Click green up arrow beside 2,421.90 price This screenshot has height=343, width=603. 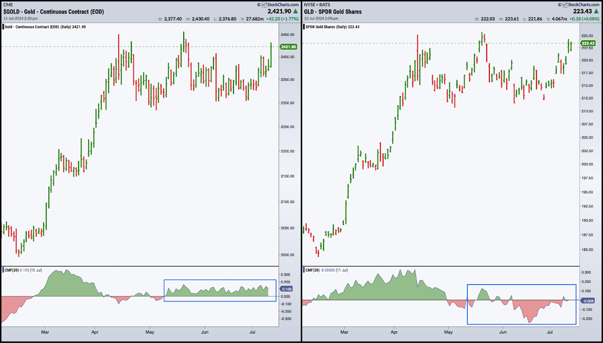click(295, 11)
